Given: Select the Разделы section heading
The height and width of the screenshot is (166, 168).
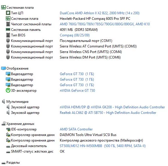Looking at the screenshot, I should click(13, 163).
